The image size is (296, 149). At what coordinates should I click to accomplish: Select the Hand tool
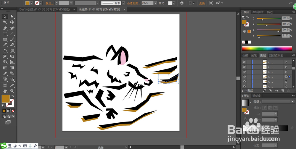click(5, 91)
